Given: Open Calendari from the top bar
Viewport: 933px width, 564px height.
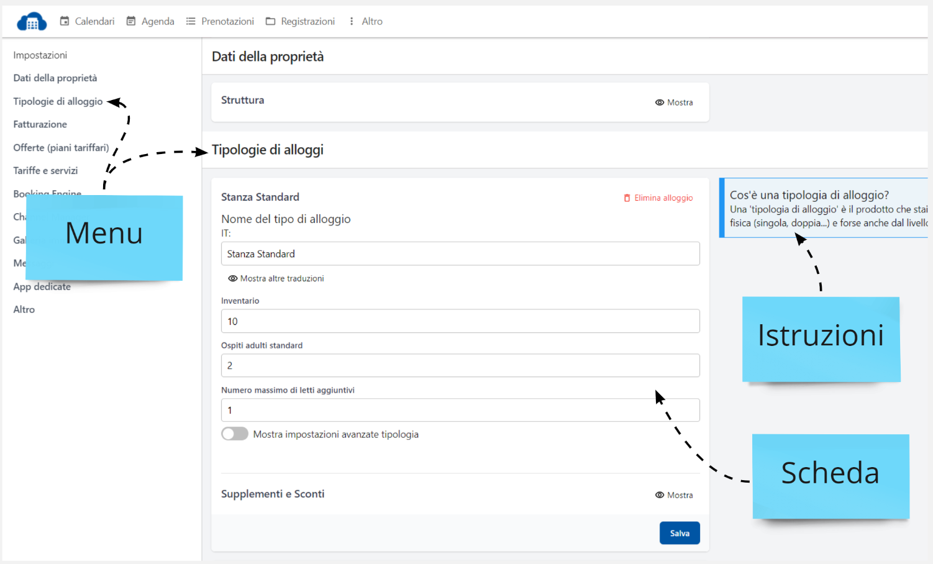Looking at the screenshot, I should point(87,21).
